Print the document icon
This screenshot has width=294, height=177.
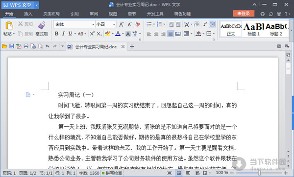pos(26,46)
